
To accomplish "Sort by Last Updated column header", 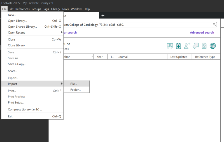I will pos(179,57).
